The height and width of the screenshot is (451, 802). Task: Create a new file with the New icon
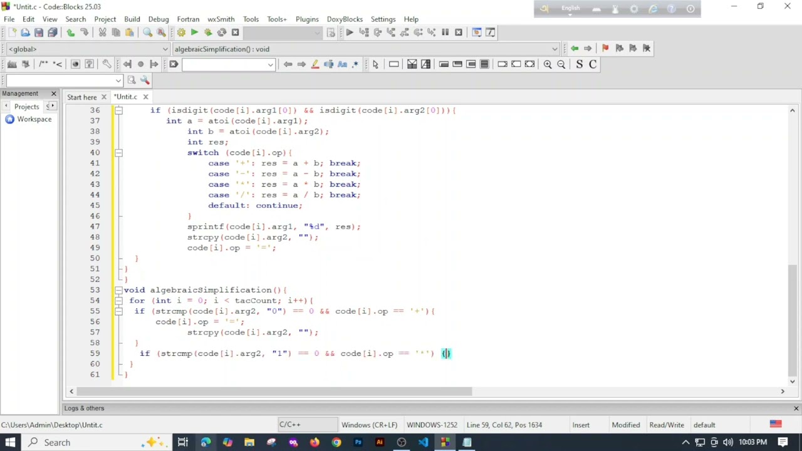12,33
